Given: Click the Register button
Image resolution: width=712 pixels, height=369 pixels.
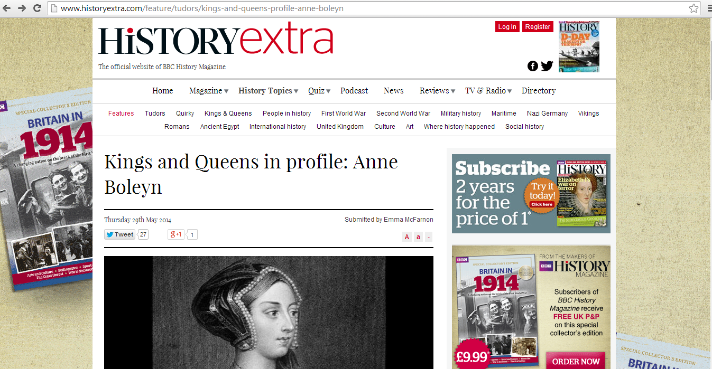Looking at the screenshot, I should click(x=538, y=27).
